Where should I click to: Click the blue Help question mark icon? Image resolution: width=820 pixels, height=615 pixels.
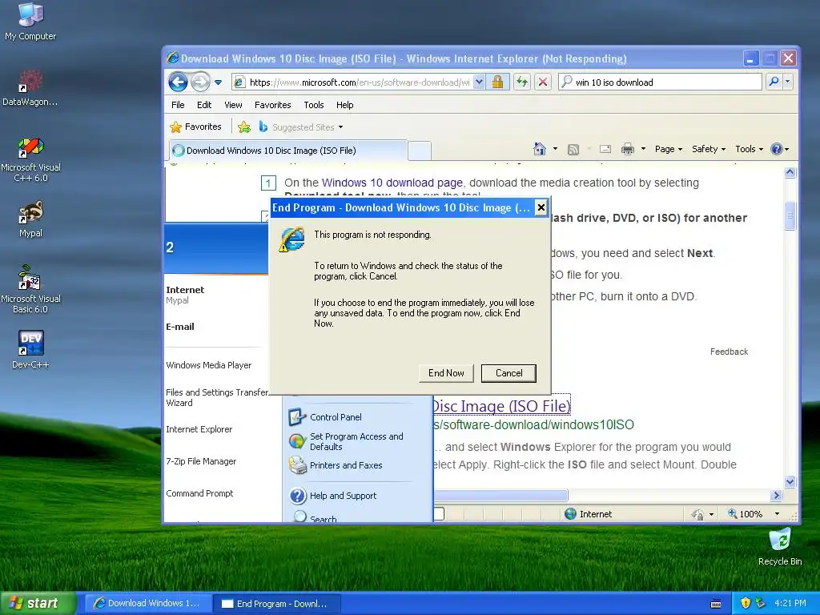coord(777,149)
